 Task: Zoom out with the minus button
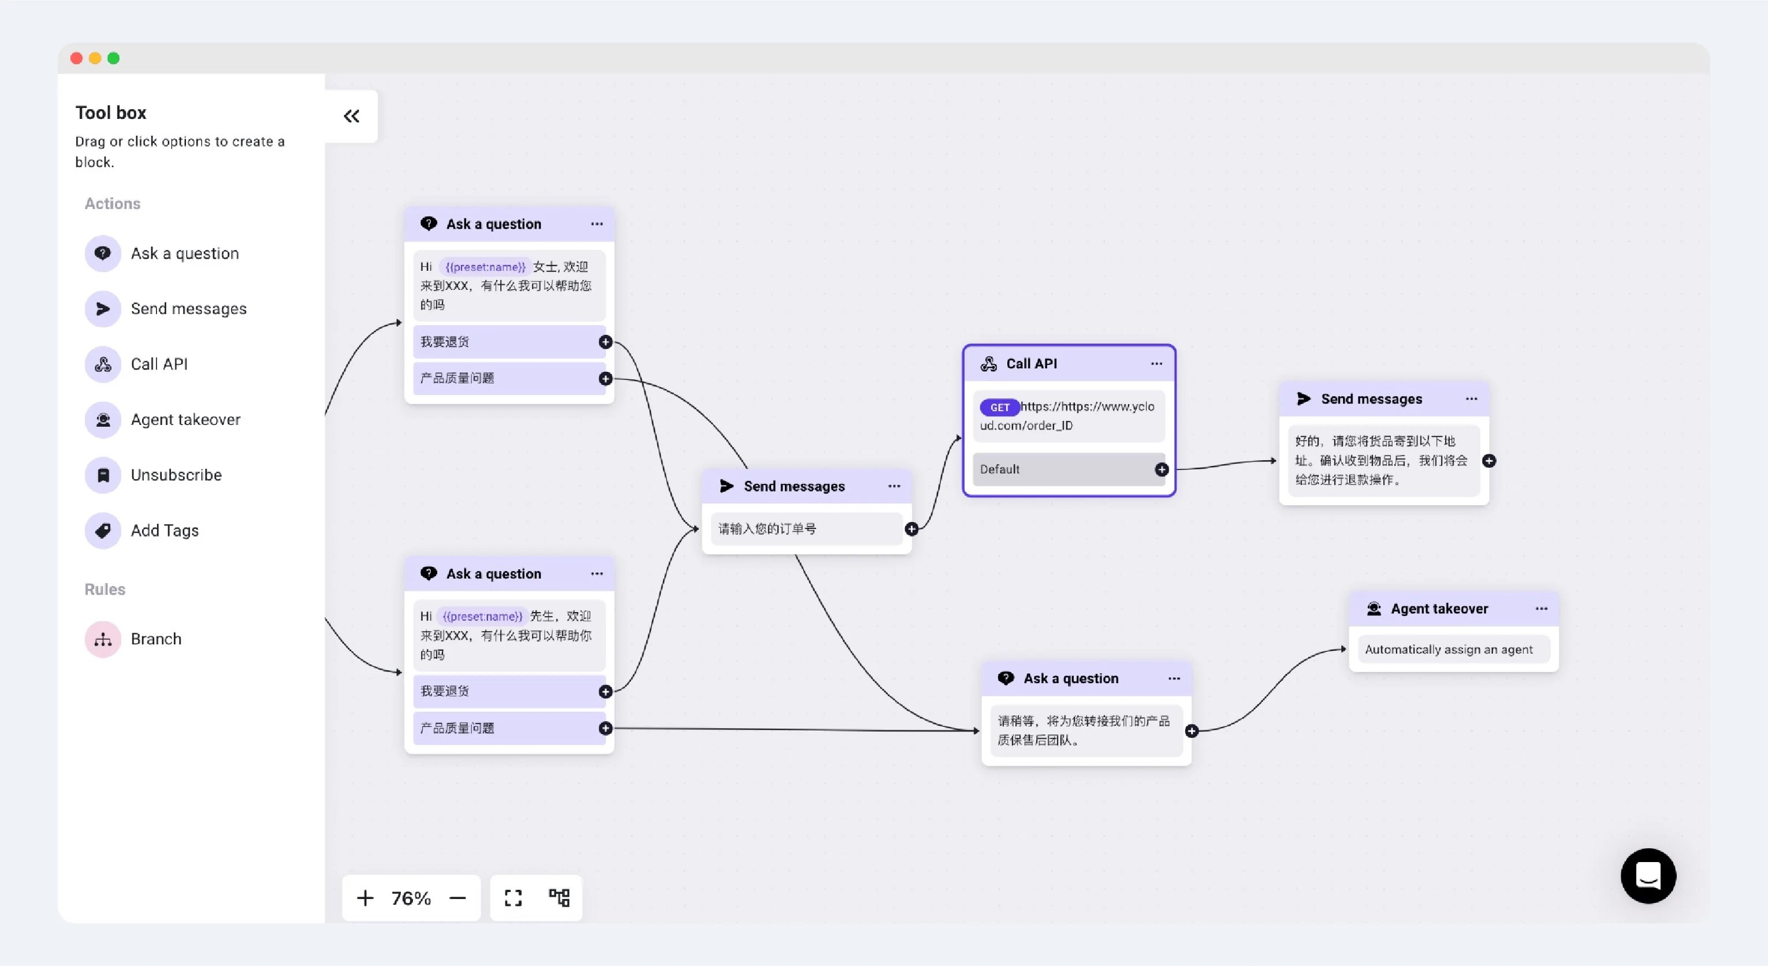point(458,898)
